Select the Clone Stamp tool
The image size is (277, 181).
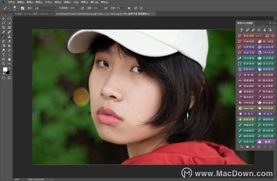[9, 36]
